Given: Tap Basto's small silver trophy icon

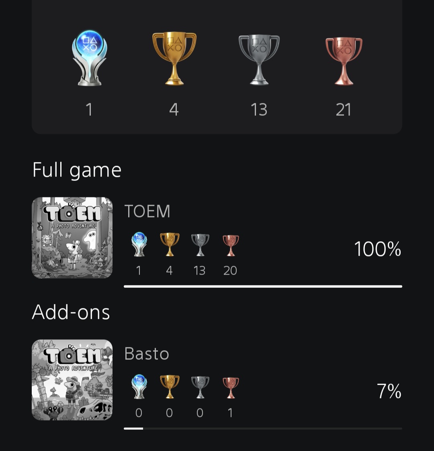Looking at the screenshot, I should coord(200,387).
